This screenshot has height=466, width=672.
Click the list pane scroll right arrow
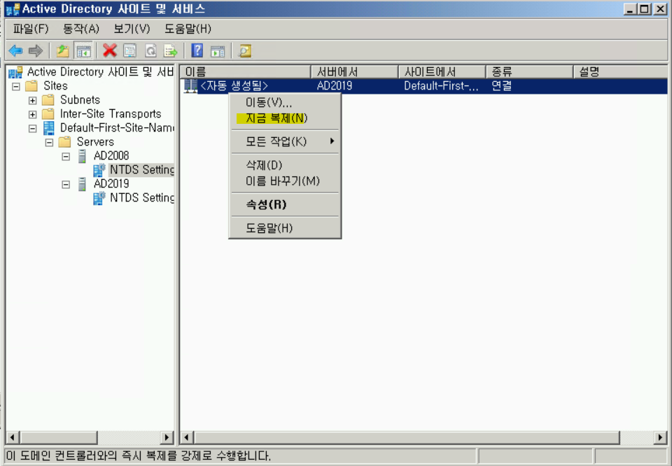[x=660, y=437]
